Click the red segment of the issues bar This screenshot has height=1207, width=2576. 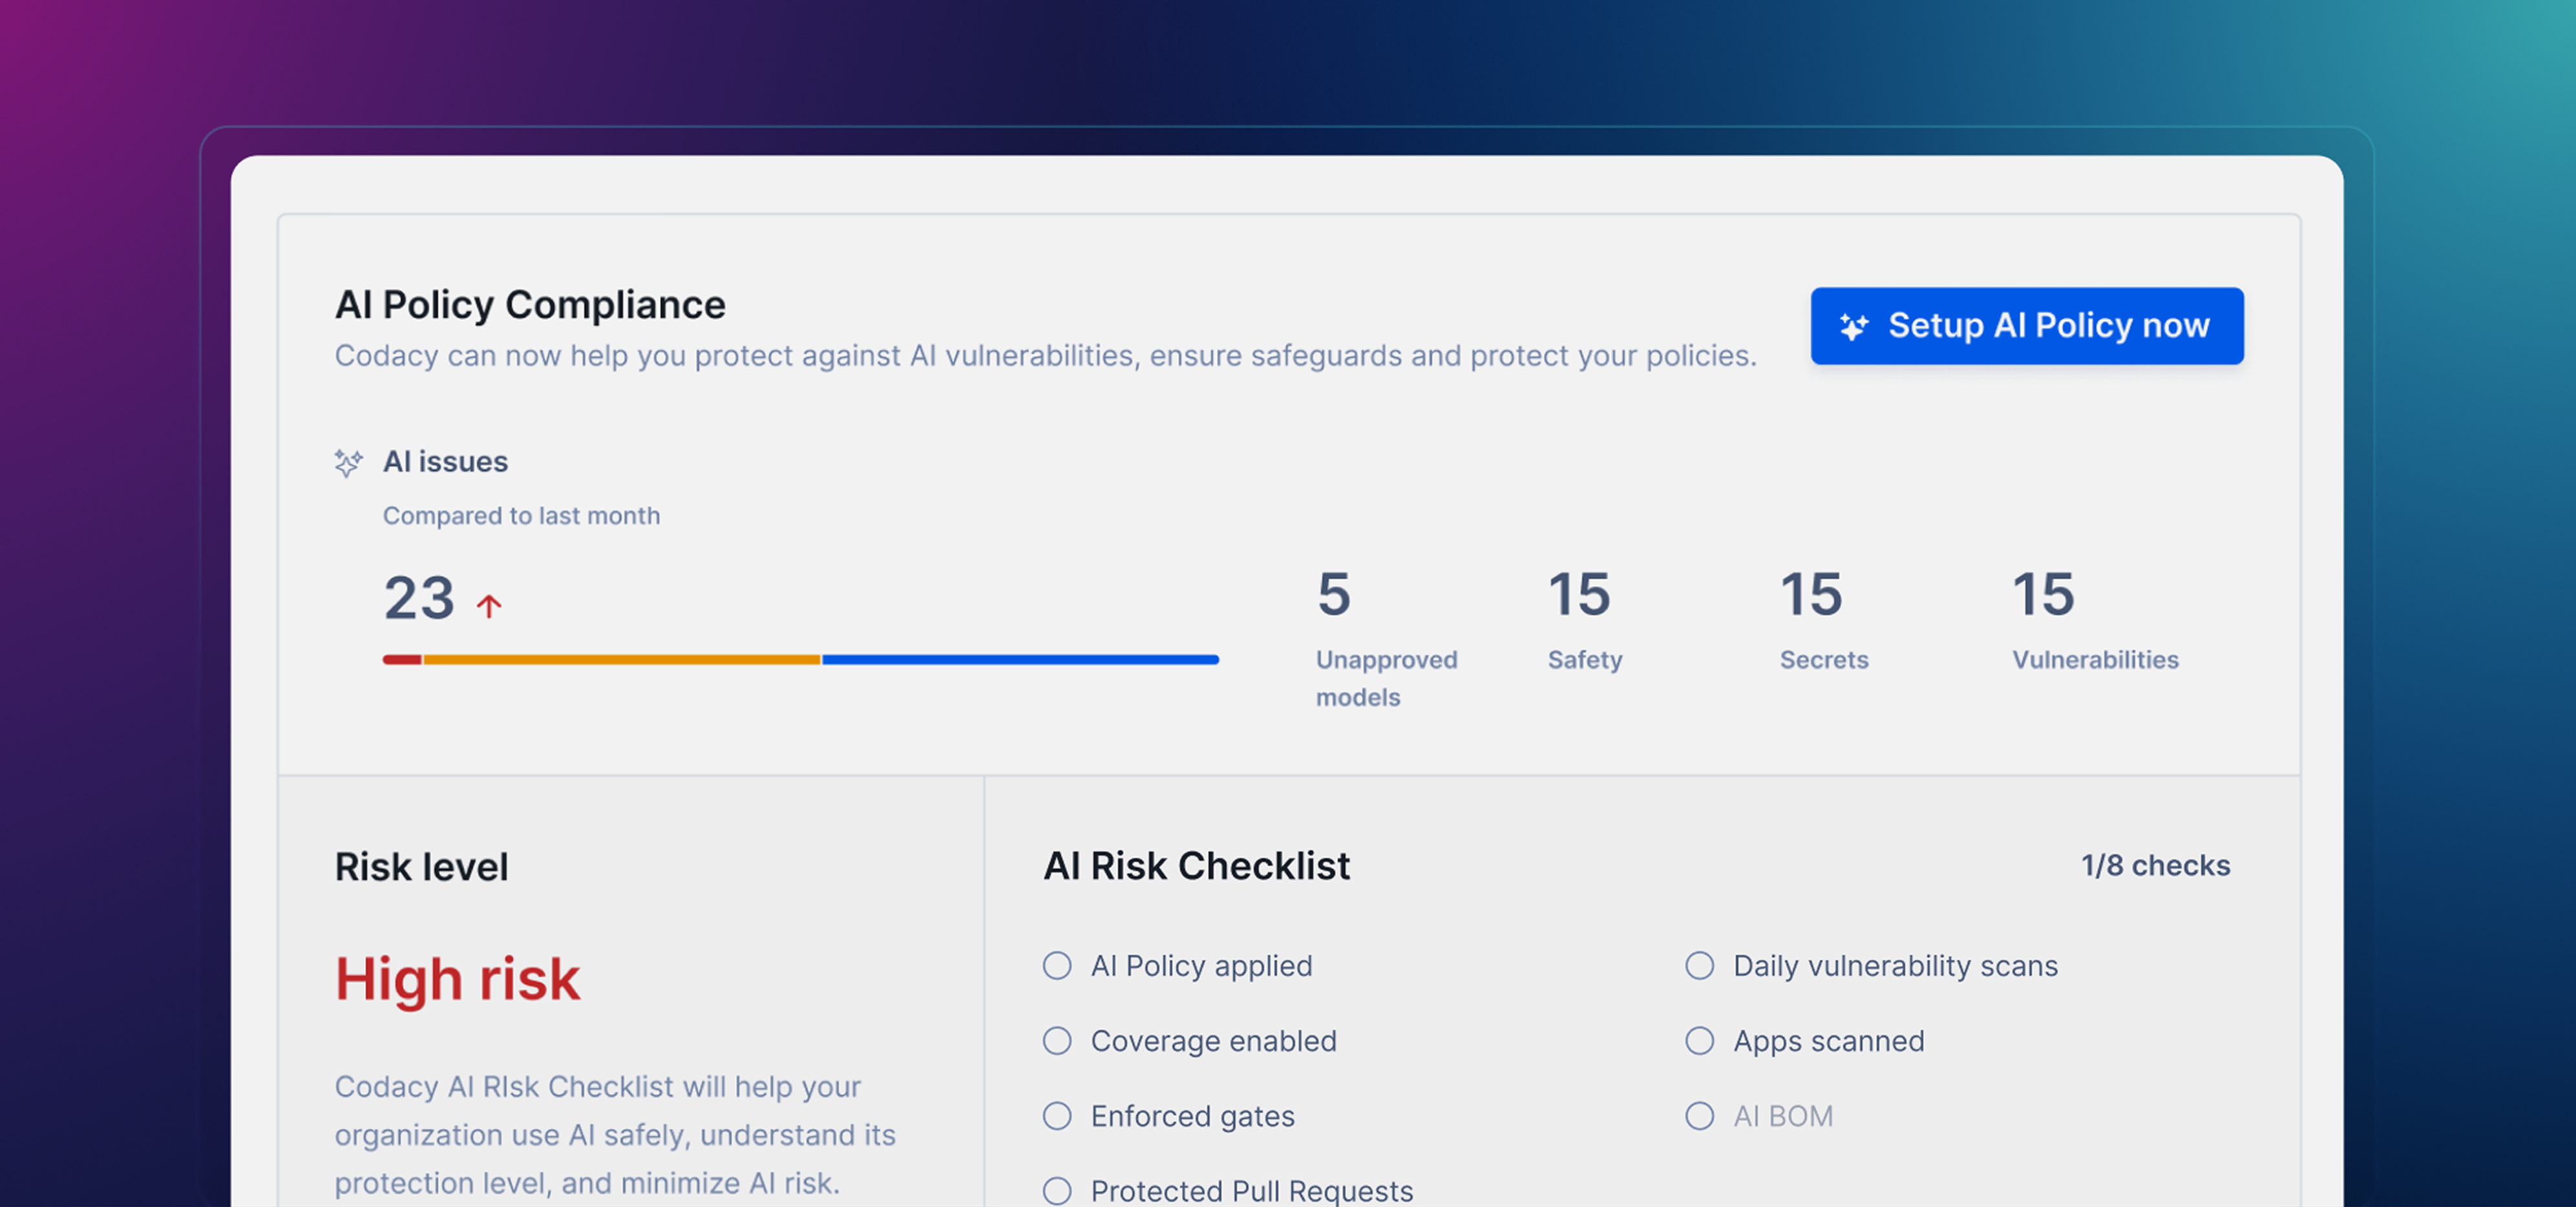402,659
